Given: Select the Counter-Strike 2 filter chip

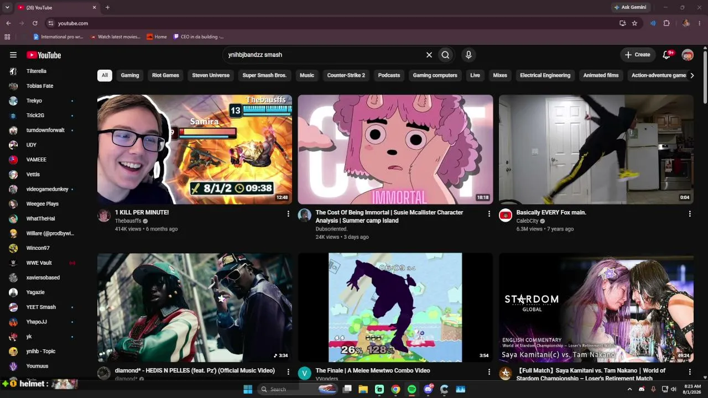Looking at the screenshot, I should 346,75.
